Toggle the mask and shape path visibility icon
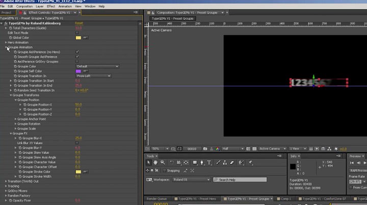Image resolution: width=367 pixels, height=205 pixels. point(179,149)
